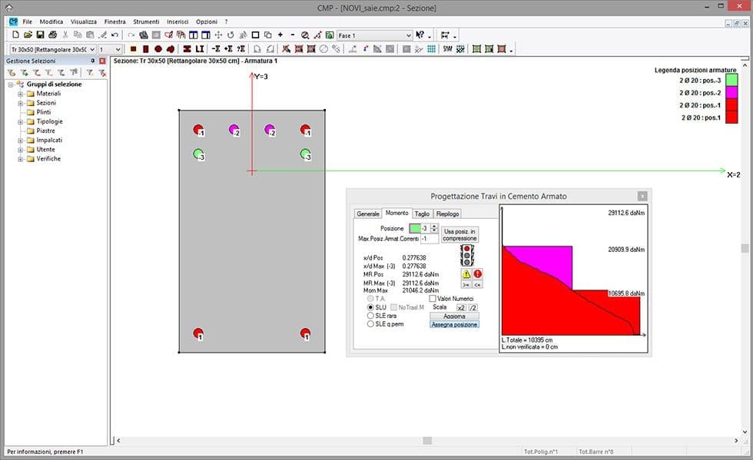Open the Tr 30x50 section dropdown
The height and width of the screenshot is (460, 753).
(93, 49)
